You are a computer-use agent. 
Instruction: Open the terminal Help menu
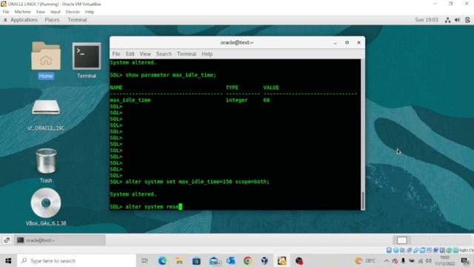pyautogui.click(x=207, y=54)
